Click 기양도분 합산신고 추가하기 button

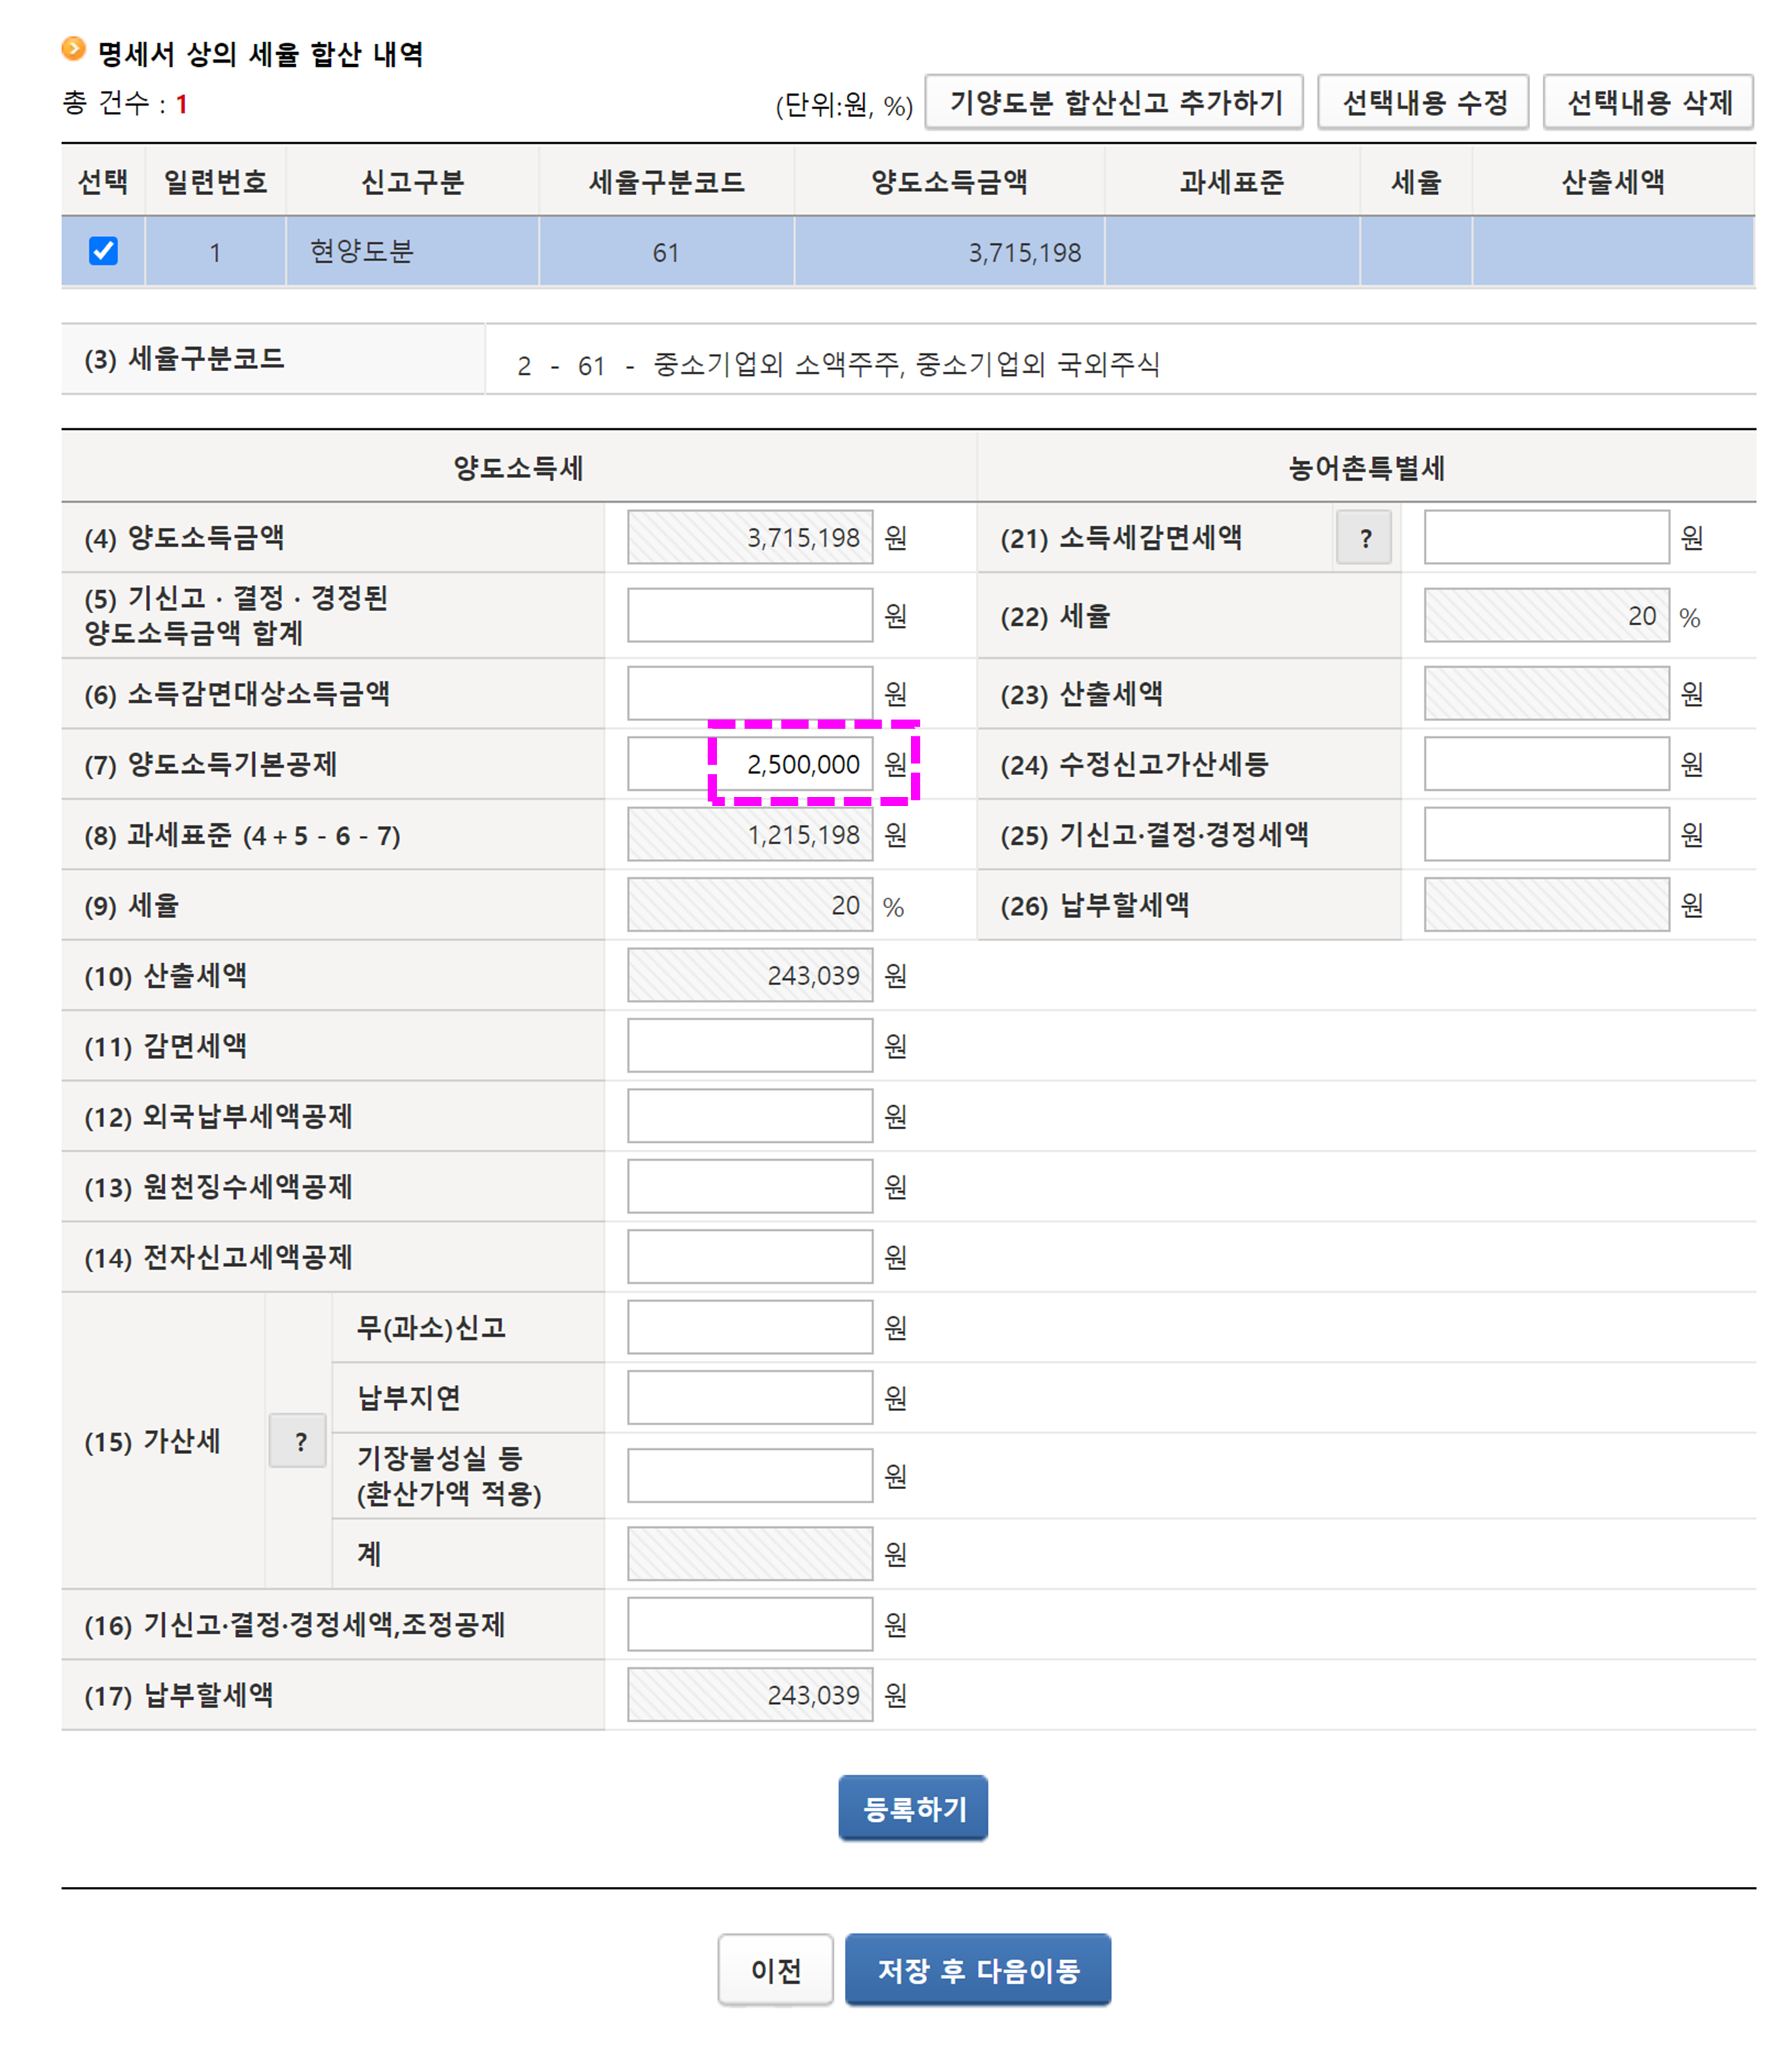click(x=1113, y=102)
